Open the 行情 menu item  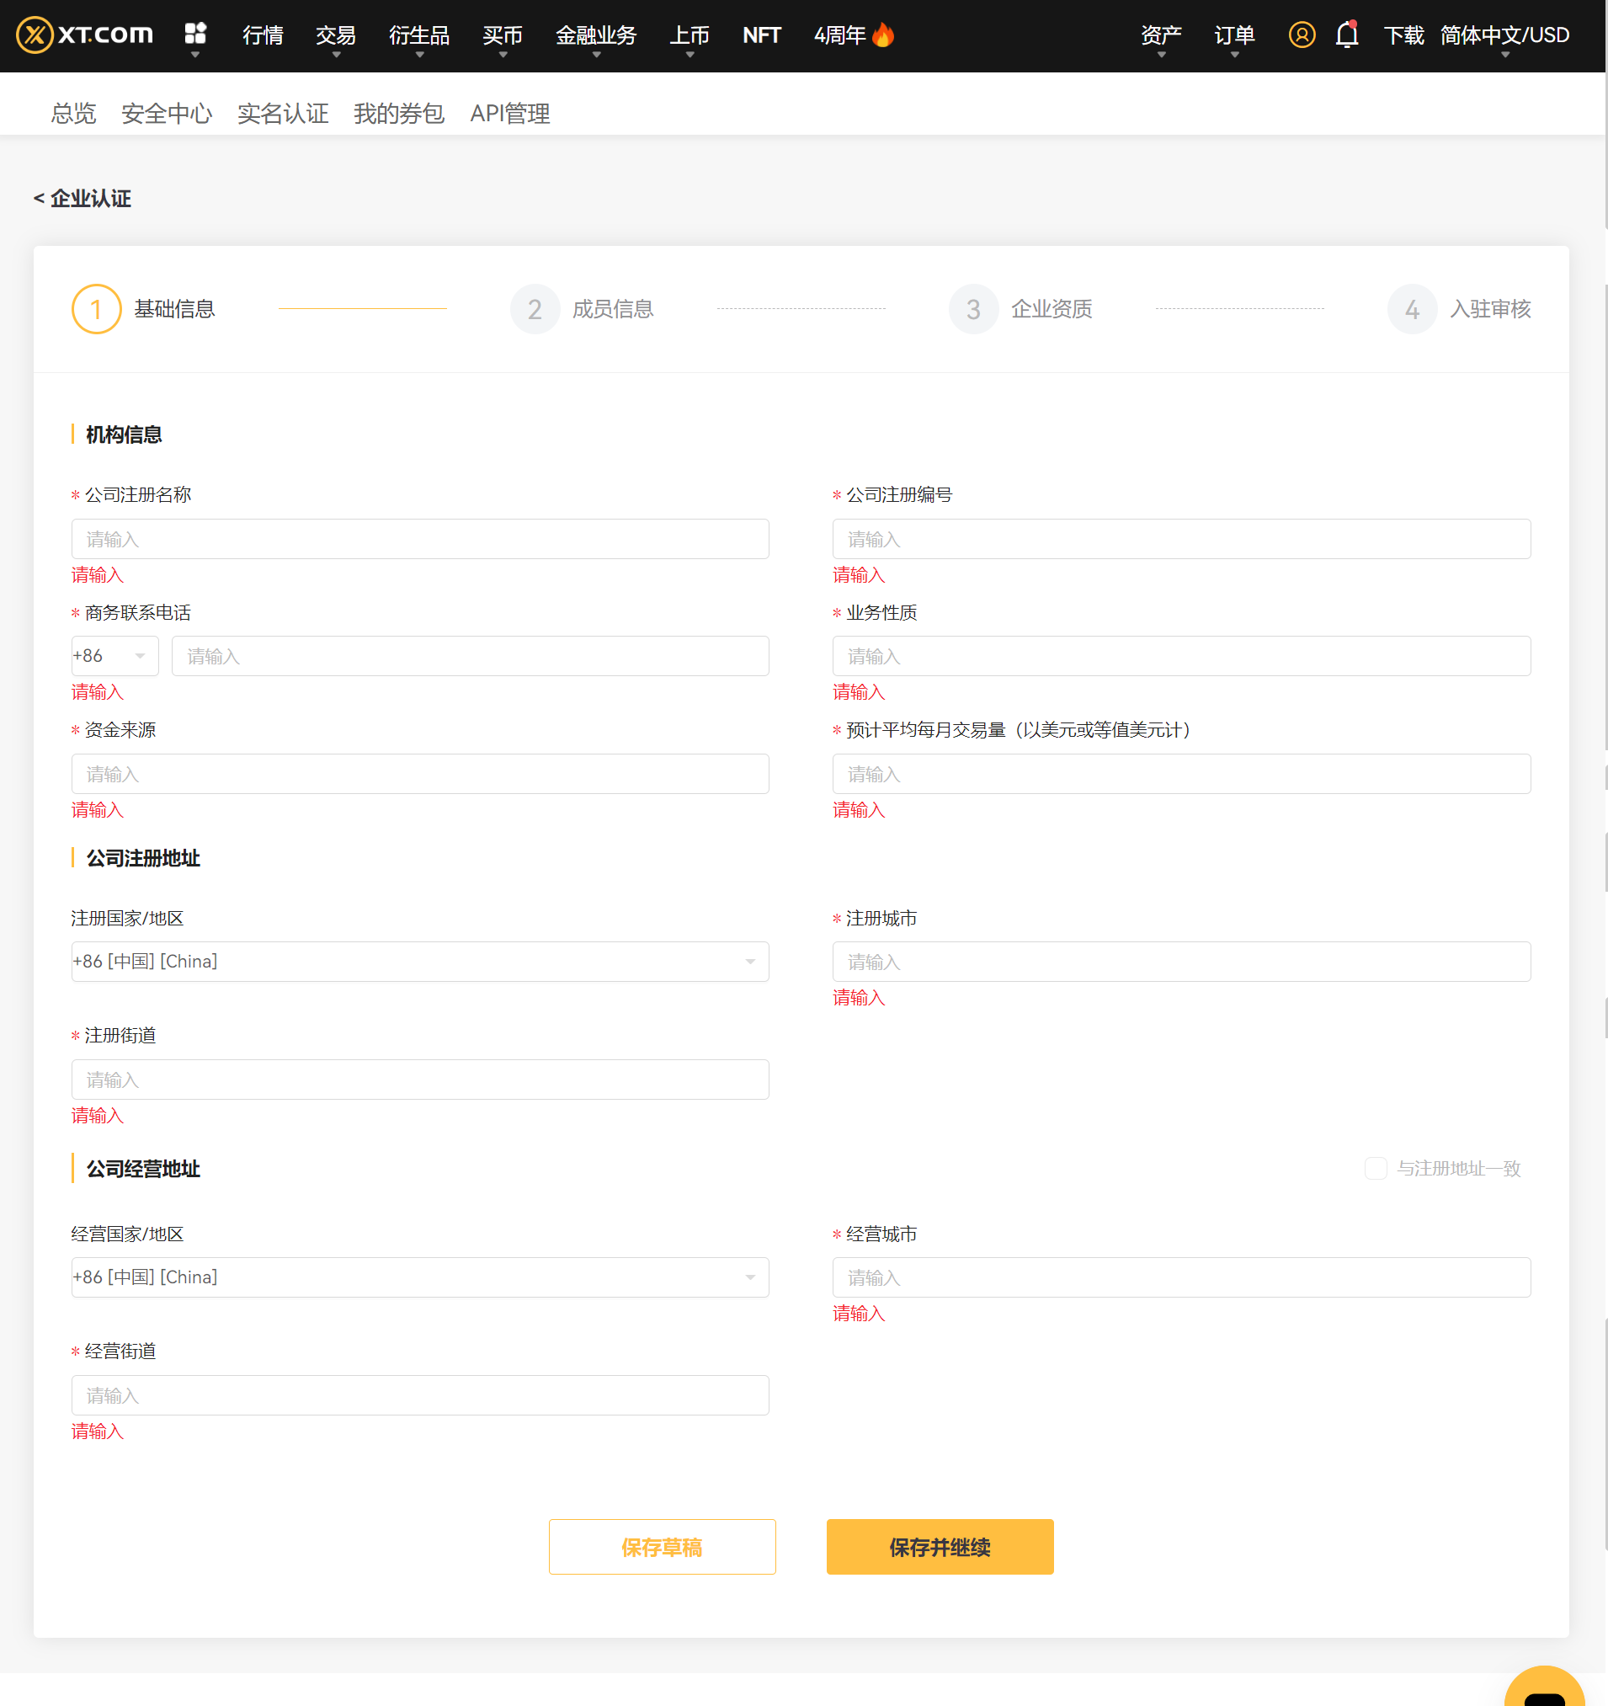pyautogui.click(x=263, y=35)
